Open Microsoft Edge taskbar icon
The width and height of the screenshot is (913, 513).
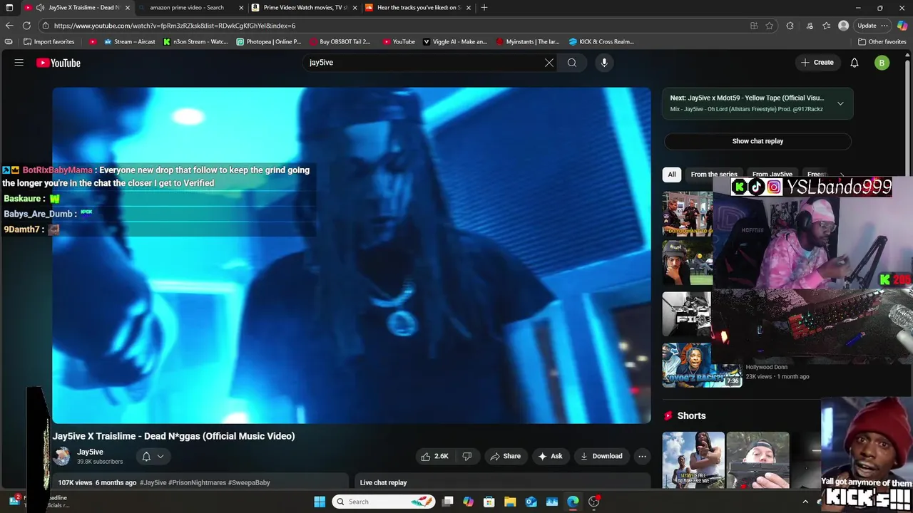point(573,502)
